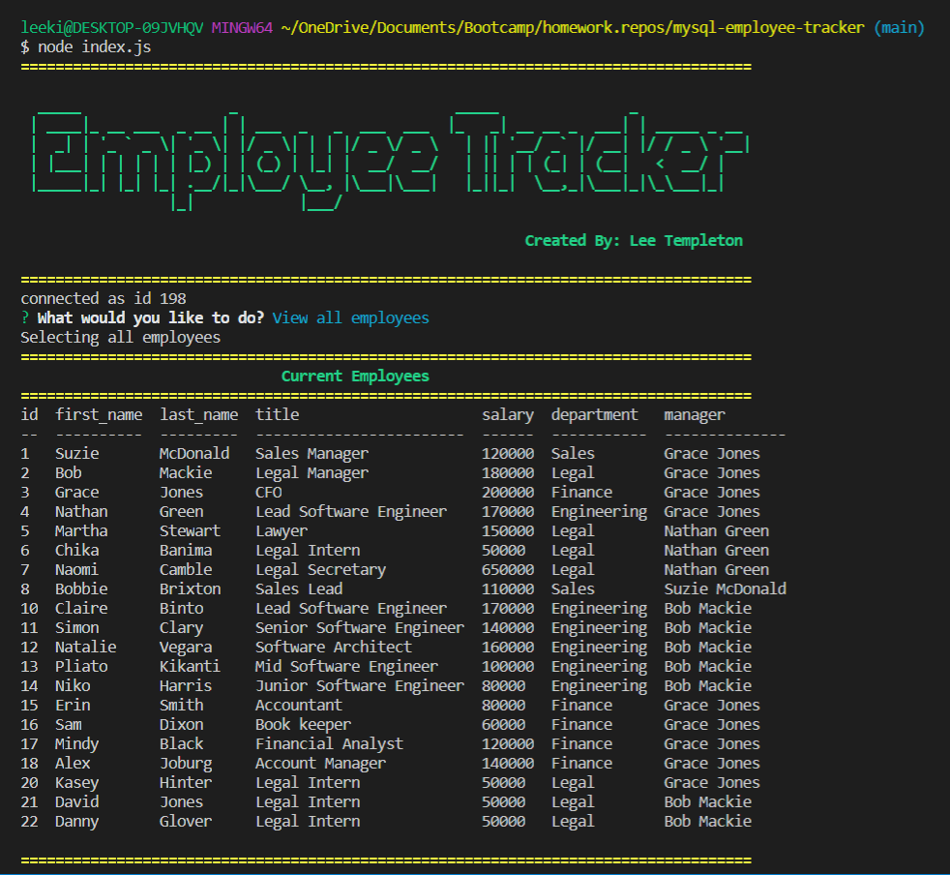Click 'Mindy' in the first_name column

77,744
